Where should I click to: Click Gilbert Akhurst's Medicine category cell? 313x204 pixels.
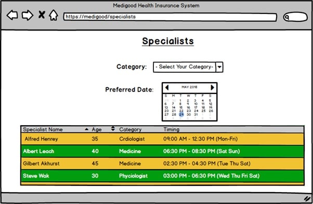[130, 164]
